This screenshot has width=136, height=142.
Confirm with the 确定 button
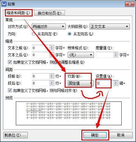(95, 135)
